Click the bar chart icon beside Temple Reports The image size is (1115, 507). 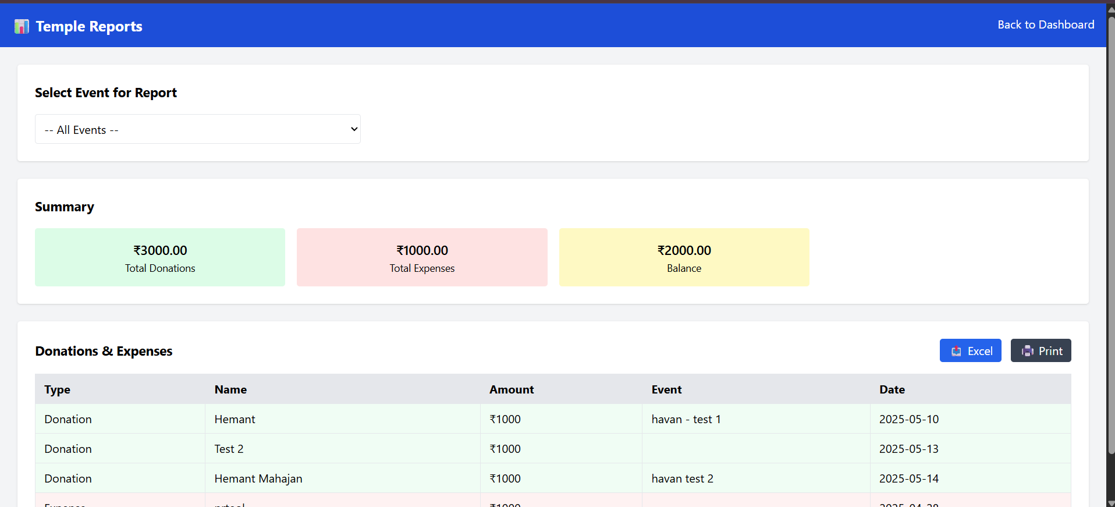click(x=22, y=26)
